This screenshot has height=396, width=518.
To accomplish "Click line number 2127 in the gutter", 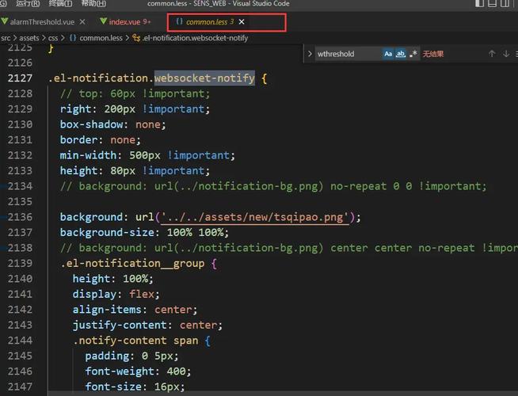I will (20, 78).
